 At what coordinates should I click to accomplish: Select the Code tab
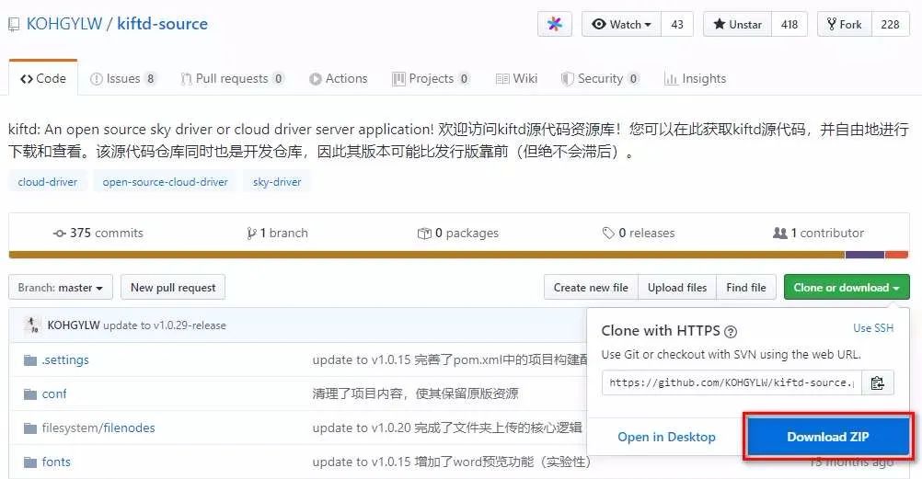pyautogui.click(x=43, y=78)
